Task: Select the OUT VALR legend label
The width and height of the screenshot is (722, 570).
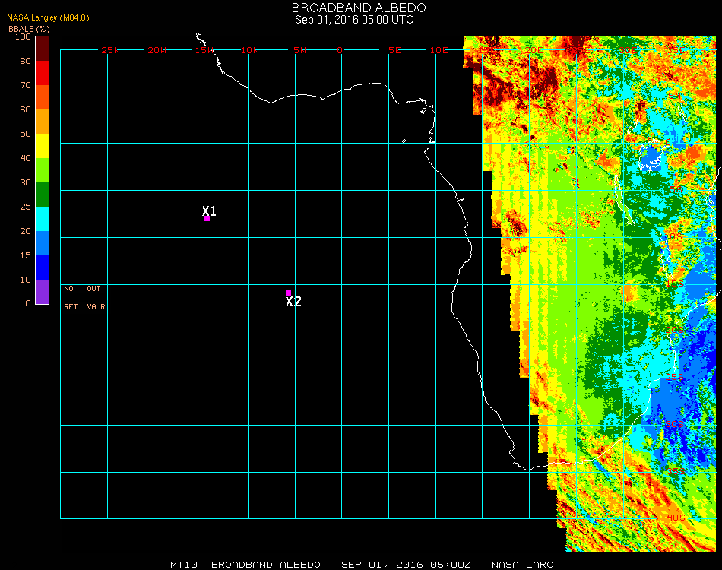Action: (x=96, y=298)
